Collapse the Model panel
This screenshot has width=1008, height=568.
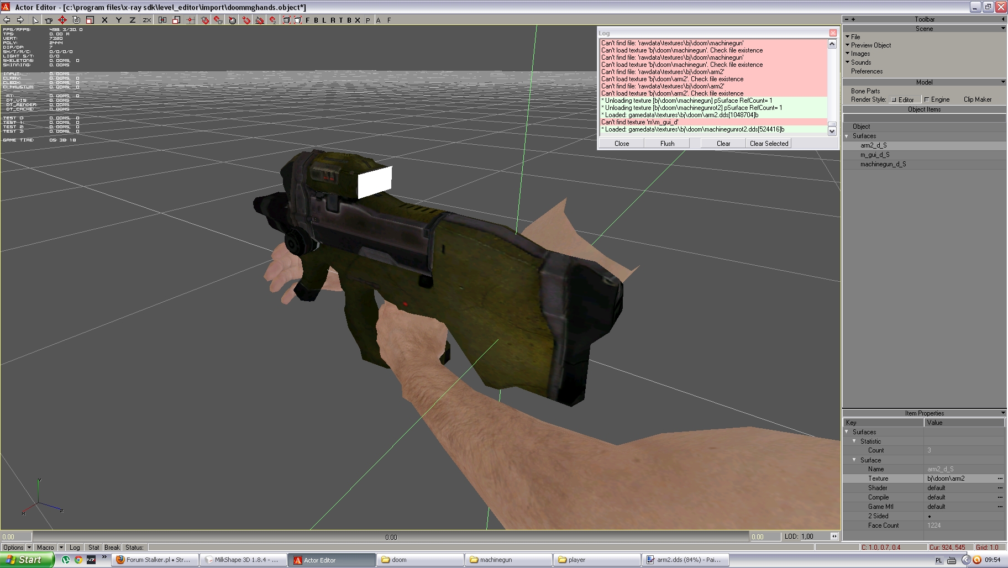tap(1002, 82)
